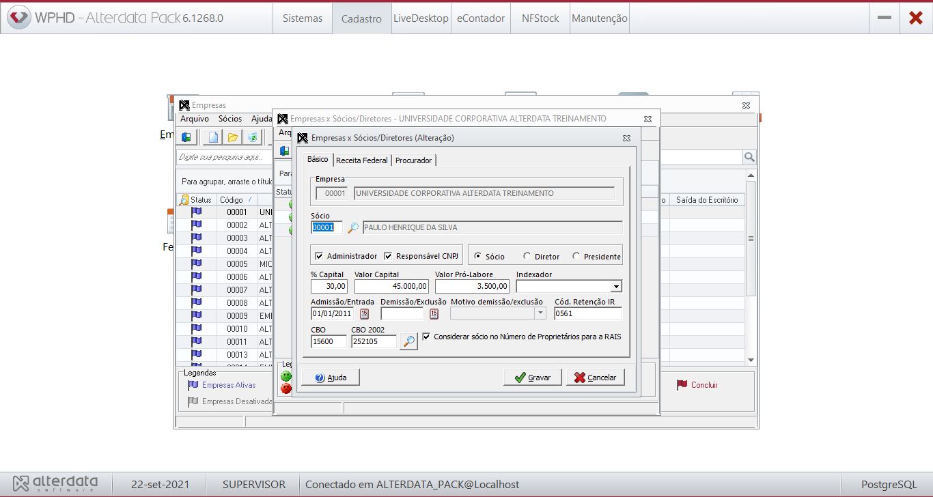The width and height of the screenshot is (933, 497).
Task: Click the Admissão/Entrada date field
Action: tap(333, 313)
